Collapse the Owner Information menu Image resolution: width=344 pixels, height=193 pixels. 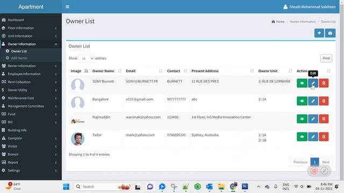click(x=31, y=44)
